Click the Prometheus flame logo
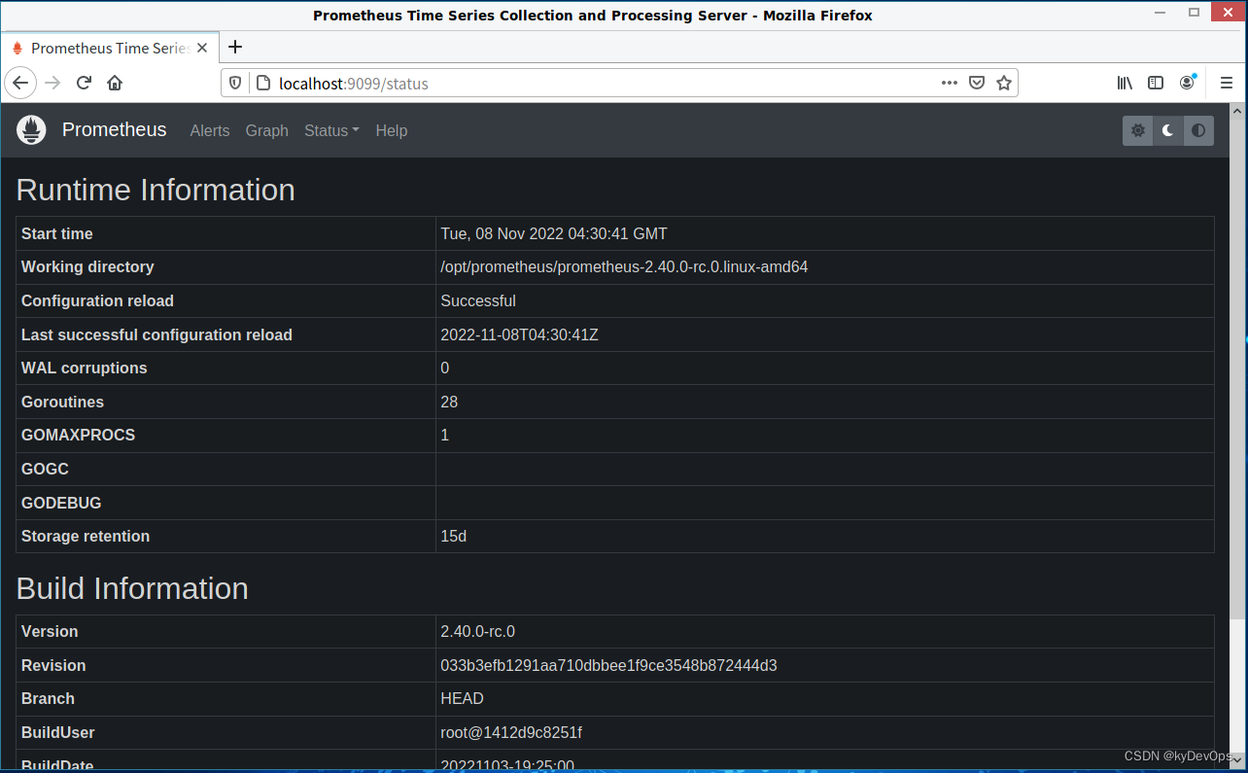This screenshot has height=773, width=1248. [x=31, y=130]
